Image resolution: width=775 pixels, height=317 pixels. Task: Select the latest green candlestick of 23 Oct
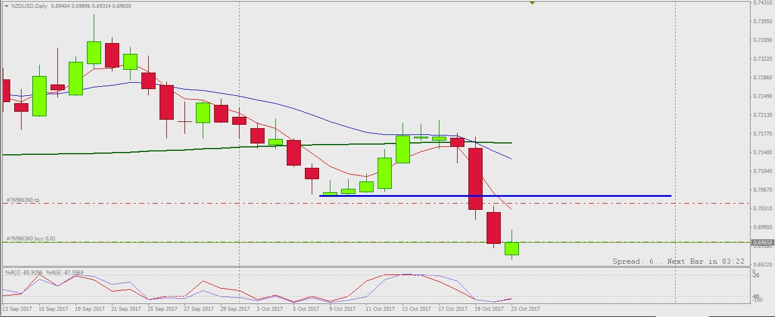pyautogui.click(x=512, y=248)
